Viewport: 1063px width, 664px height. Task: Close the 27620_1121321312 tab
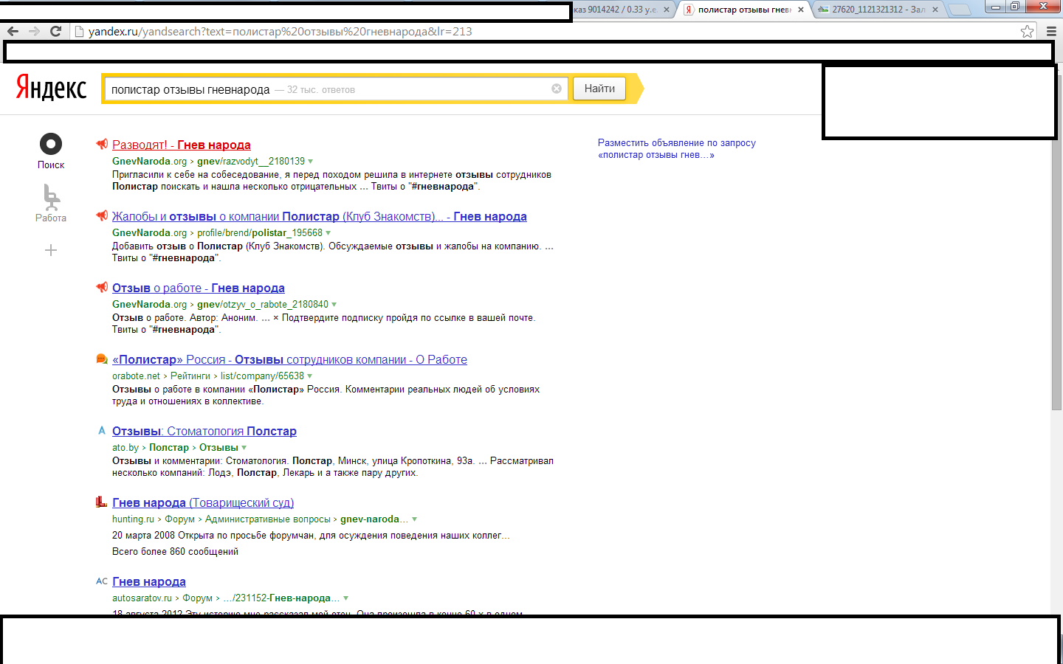(935, 10)
